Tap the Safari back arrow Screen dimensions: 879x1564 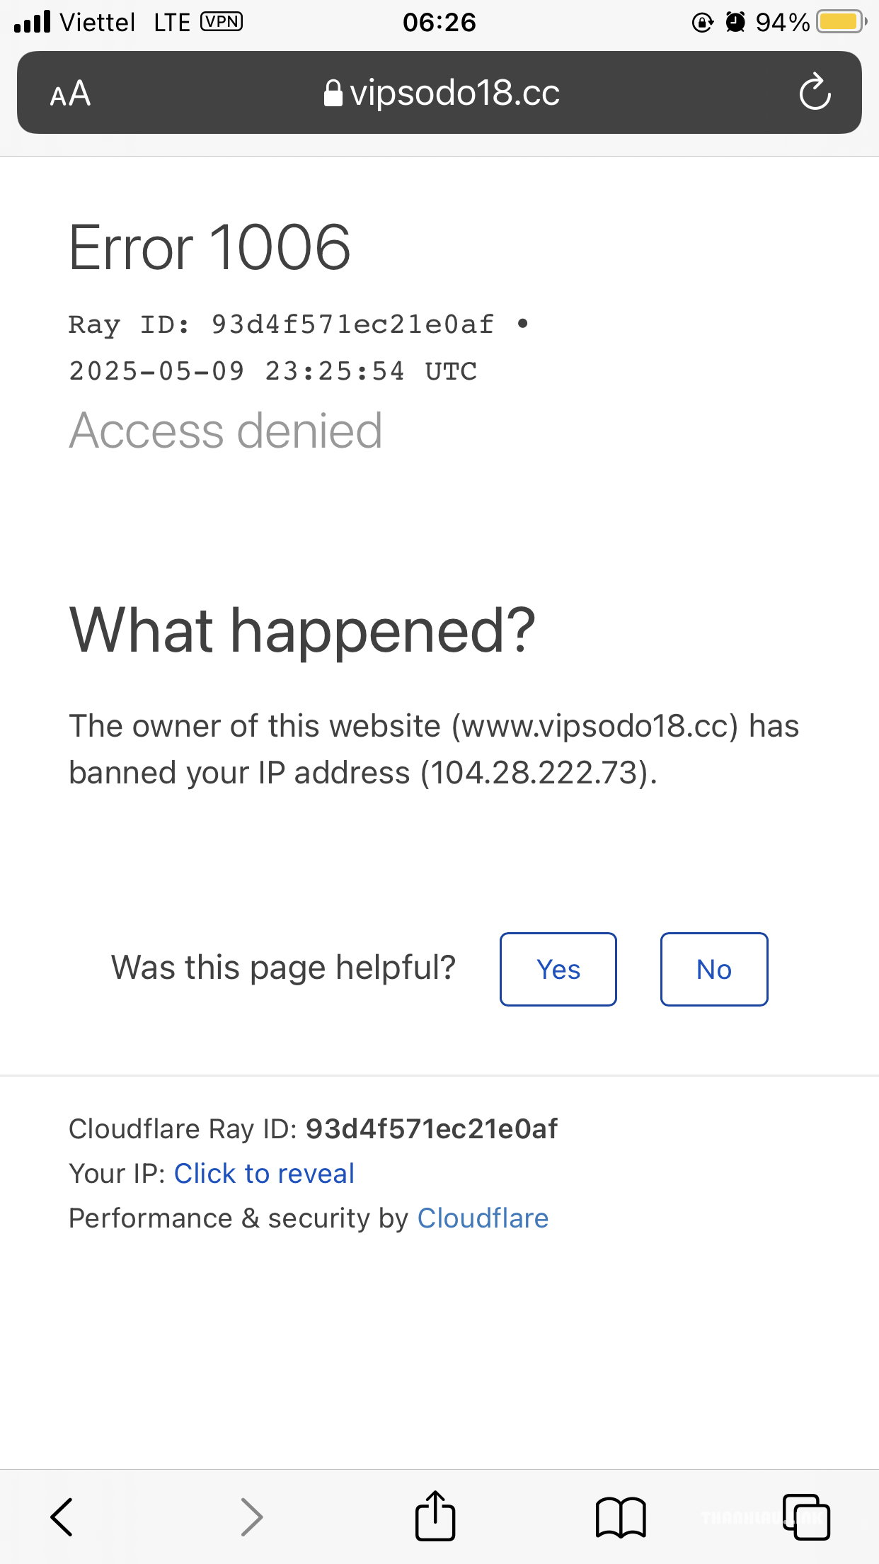pos(62,1517)
